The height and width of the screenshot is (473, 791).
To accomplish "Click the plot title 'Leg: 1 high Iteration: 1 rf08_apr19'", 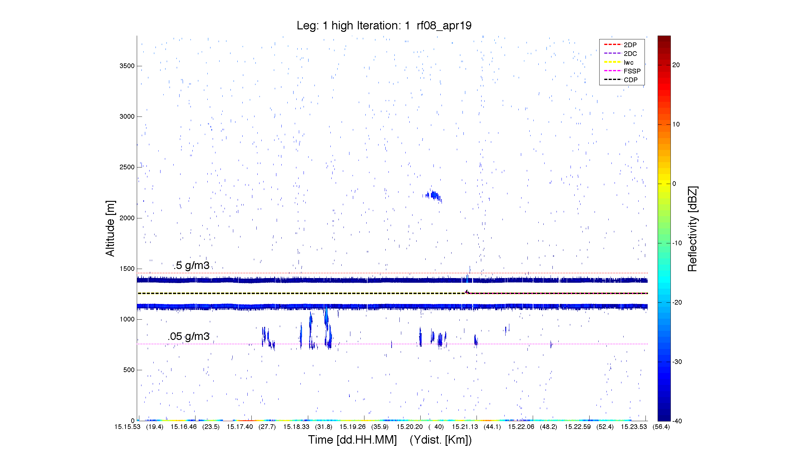I will [x=384, y=26].
